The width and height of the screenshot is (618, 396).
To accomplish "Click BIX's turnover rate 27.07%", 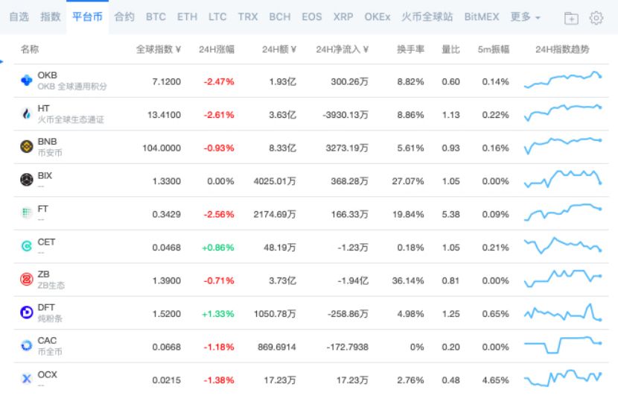I will click(408, 181).
